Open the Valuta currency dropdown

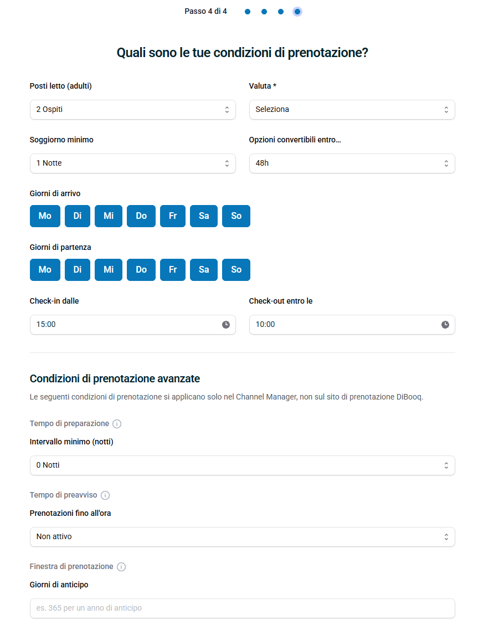click(352, 110)
